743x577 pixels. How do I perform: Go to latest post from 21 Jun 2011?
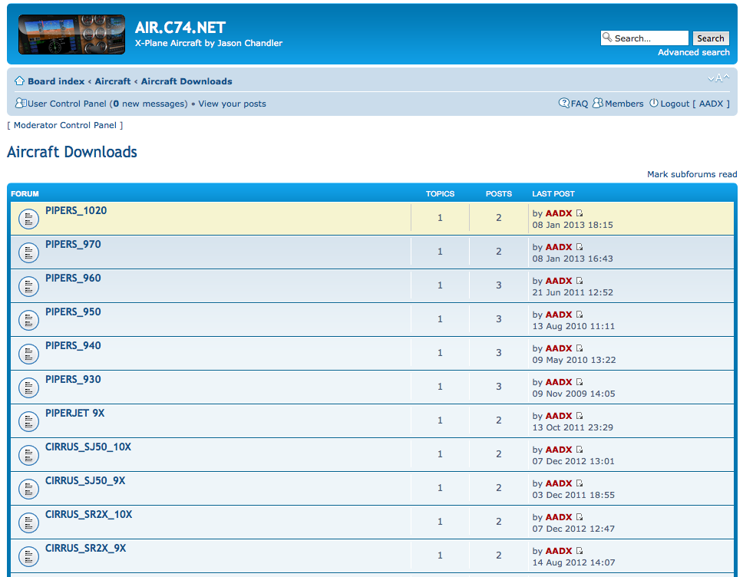pos(580,281)
